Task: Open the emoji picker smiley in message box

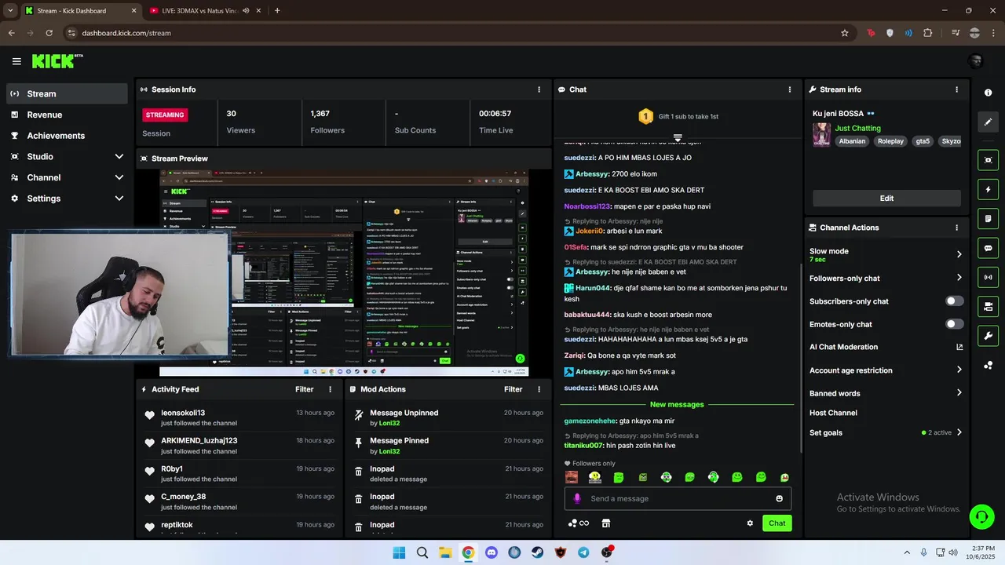Action: coord(779,498)
